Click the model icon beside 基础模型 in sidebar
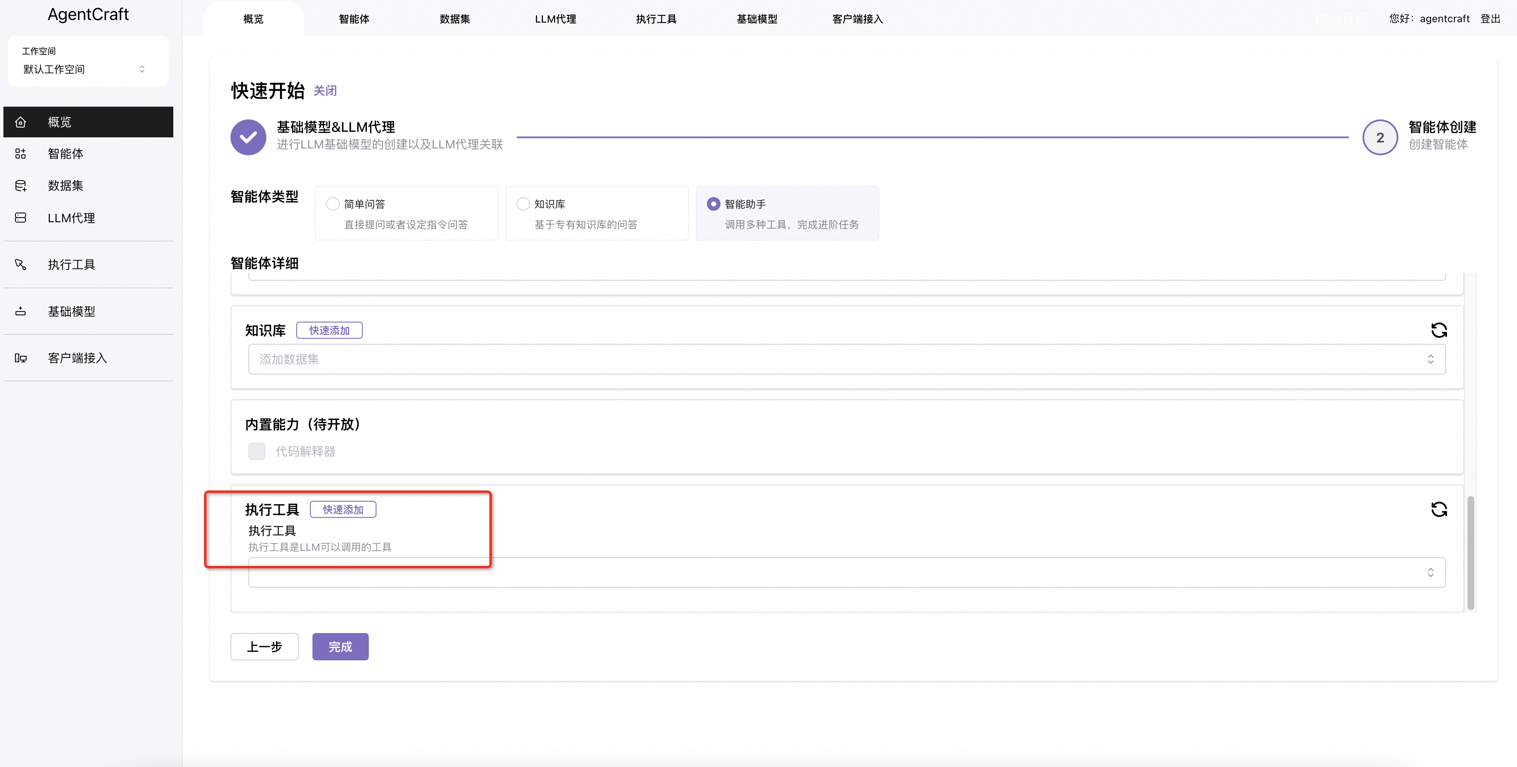This screenshot has height=767, width=1517. point(20,311)
